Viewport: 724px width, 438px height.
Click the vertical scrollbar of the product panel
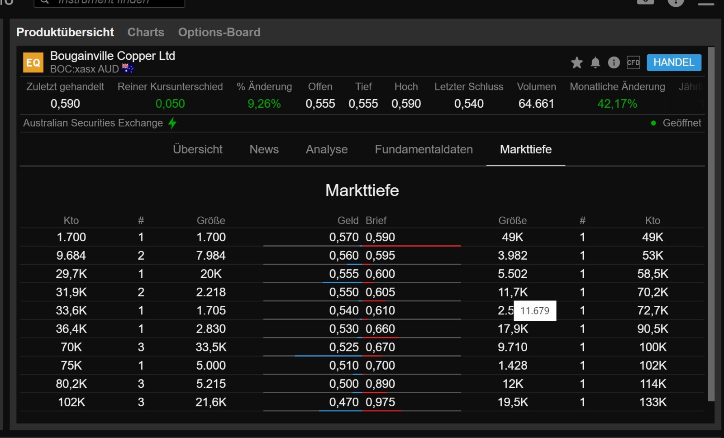pos(711,224)
